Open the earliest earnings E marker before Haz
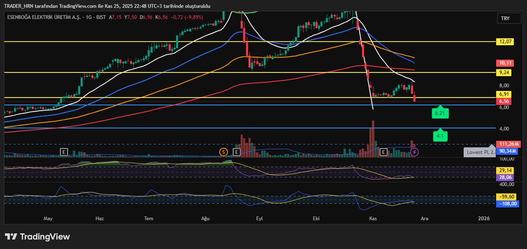This screenshot has height=249, width=527. (x=64, y=152)
